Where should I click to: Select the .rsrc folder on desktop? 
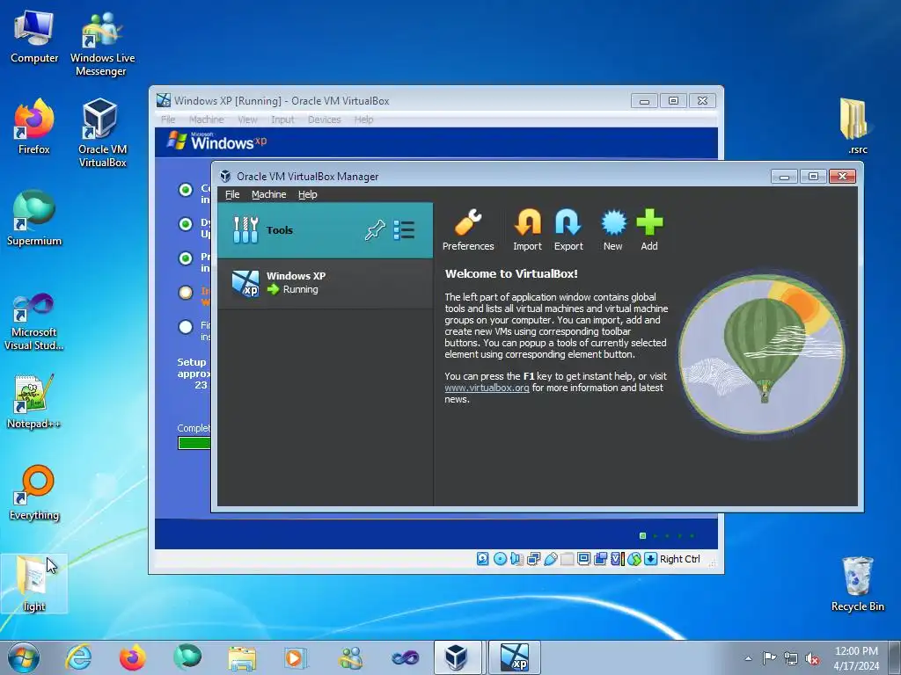click(857, 127)
